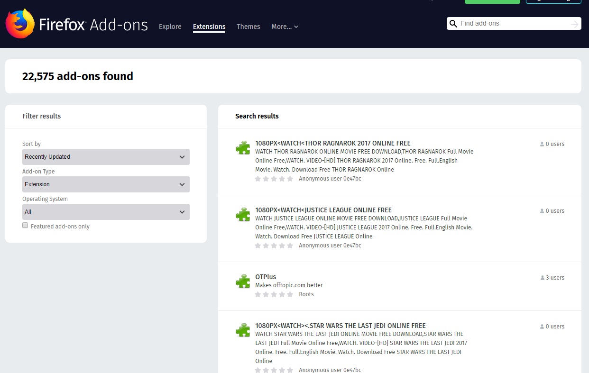Click the '22,575 add-ons found' heading
Screen dimensions: 589x373
pyautogui.click(x=78, y=76)
